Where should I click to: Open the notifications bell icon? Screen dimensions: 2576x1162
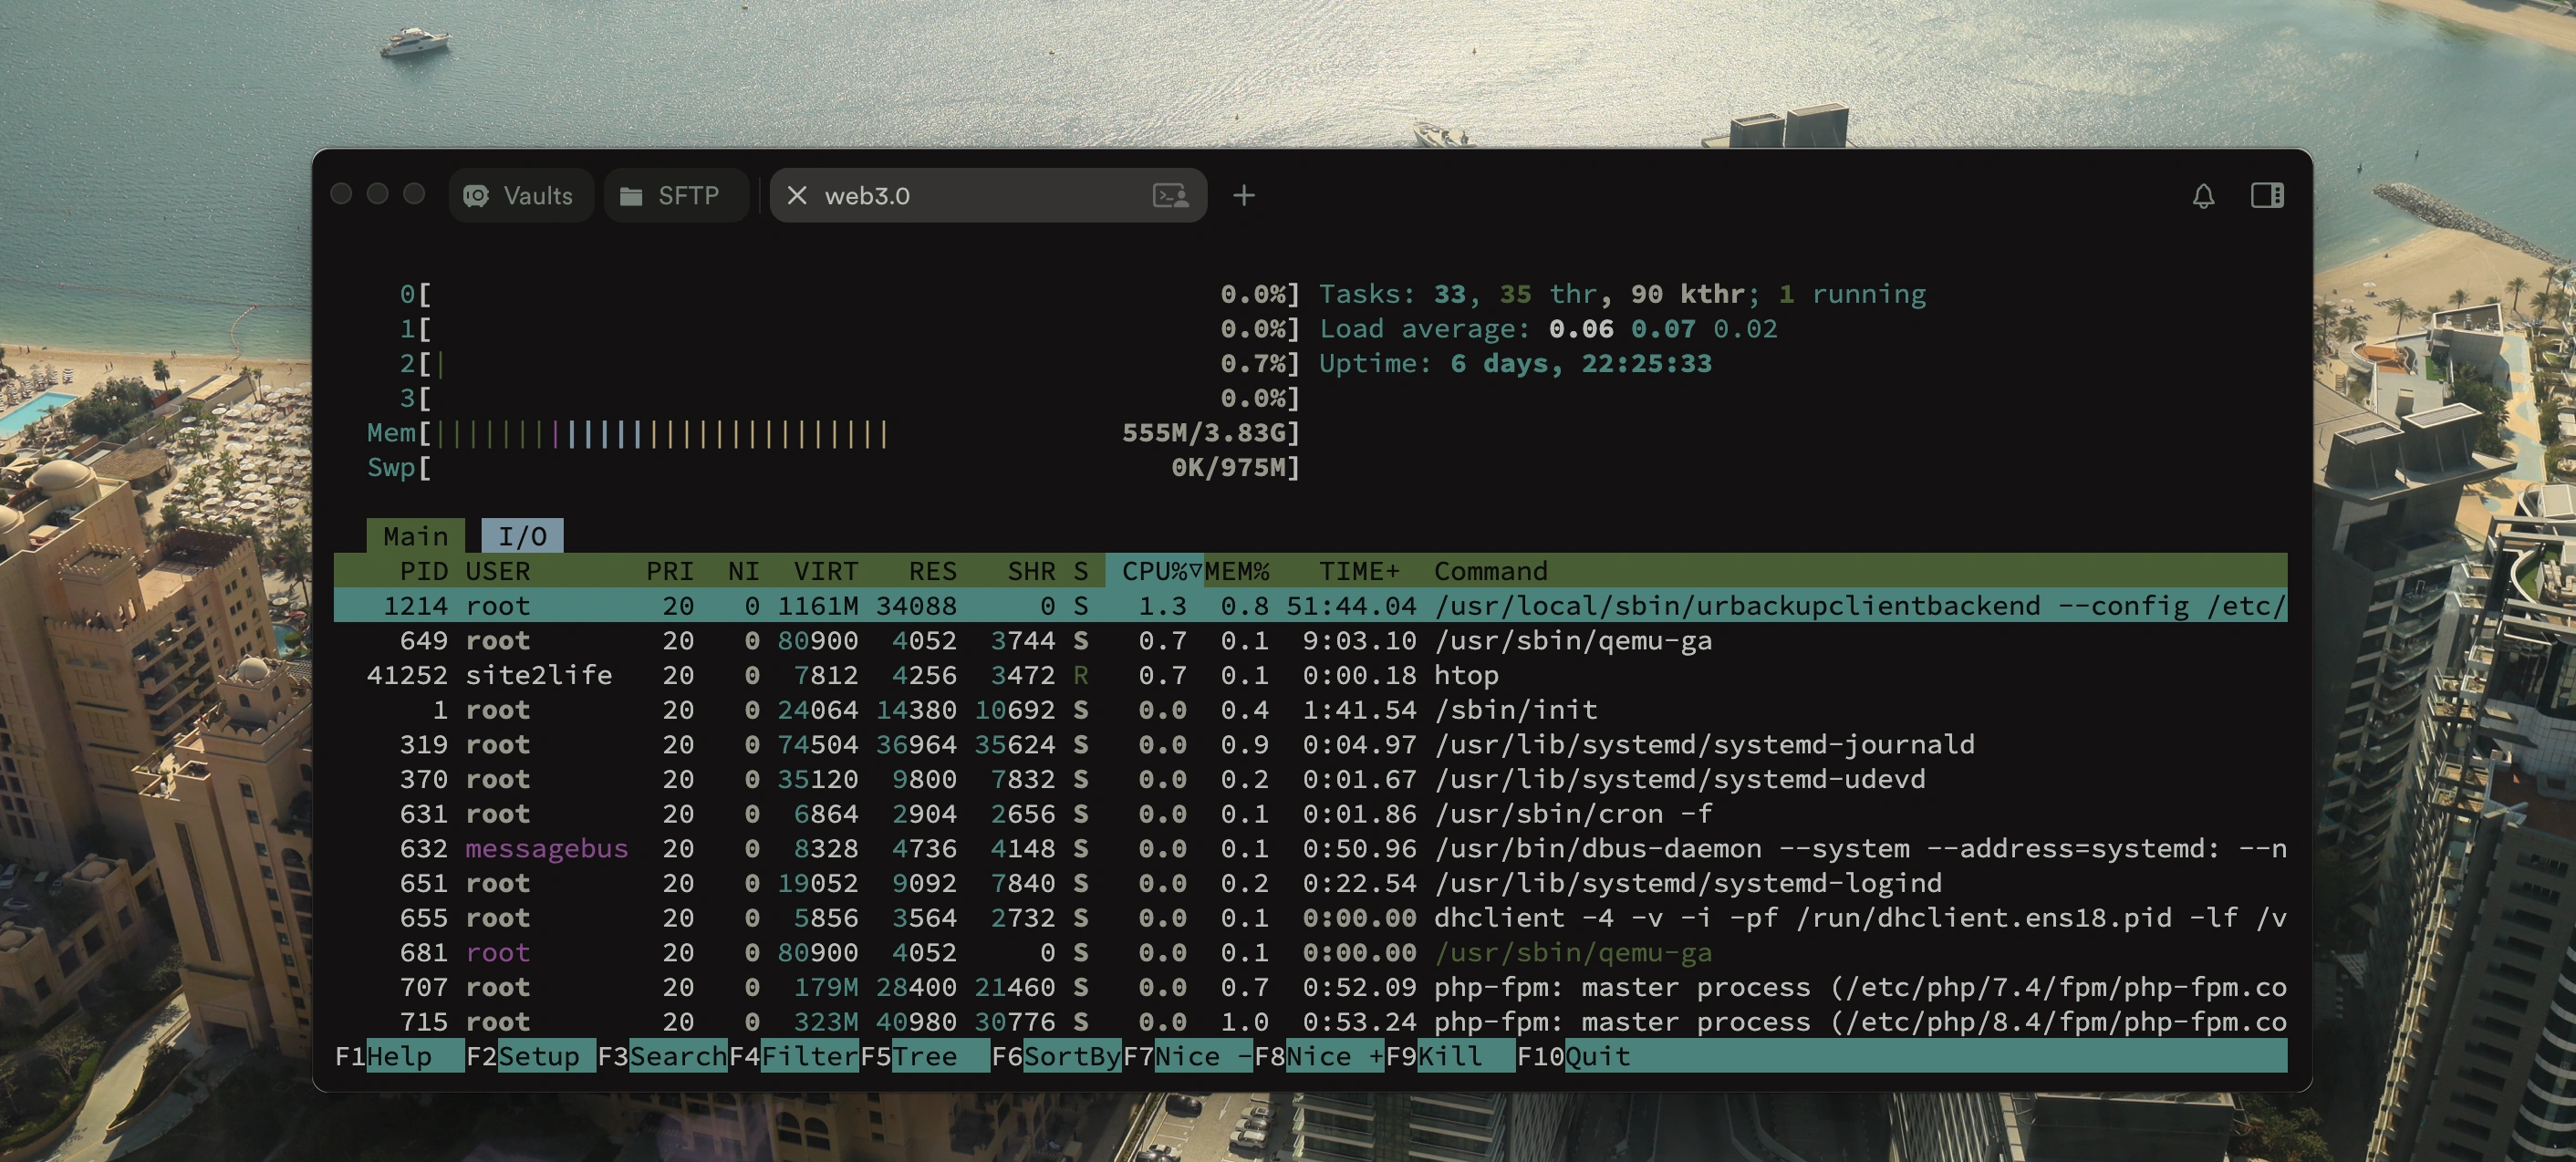pos(2203,196)
